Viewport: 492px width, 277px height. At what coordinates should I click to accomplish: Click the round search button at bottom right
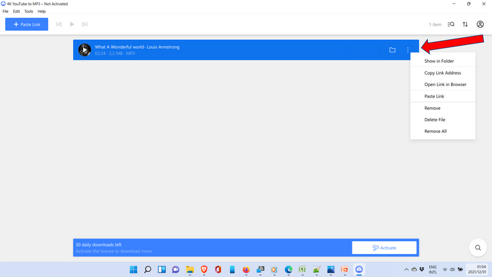pos(478,248)
